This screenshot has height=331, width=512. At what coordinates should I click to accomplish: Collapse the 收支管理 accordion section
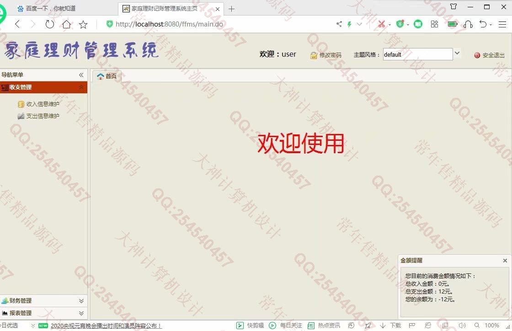point(81,87)
